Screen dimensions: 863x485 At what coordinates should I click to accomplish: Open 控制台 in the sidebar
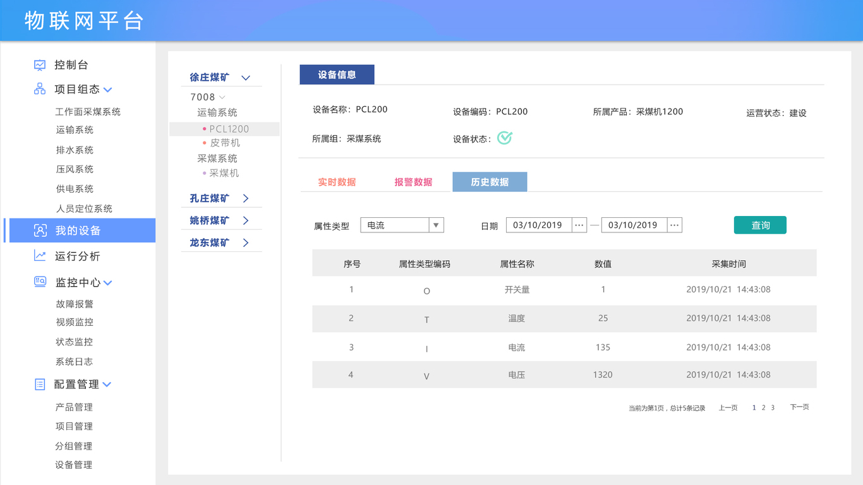pyautogui.click(x=71, y=64)
